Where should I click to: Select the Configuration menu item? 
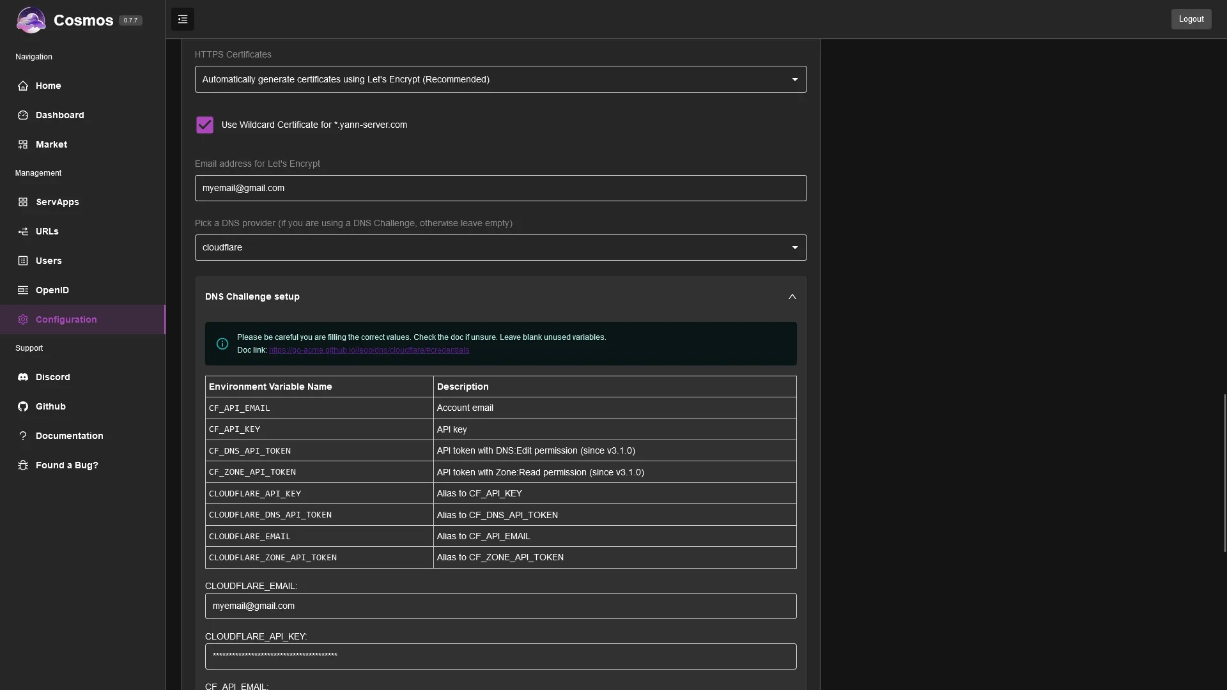tap(82, 319)
